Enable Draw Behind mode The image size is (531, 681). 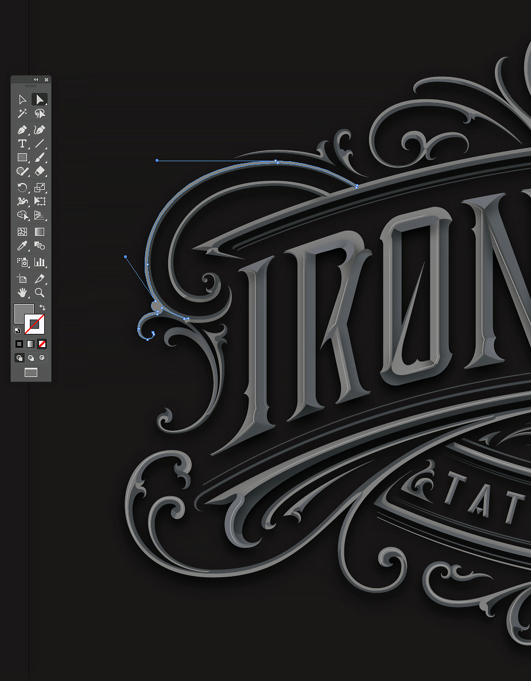[31, 358]
